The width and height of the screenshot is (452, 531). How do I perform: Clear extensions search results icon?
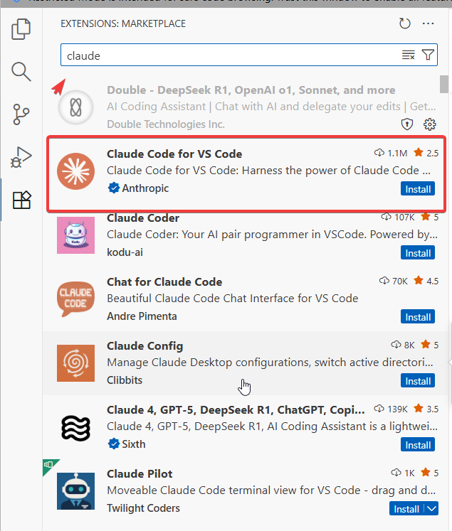[x=408, y=55]
